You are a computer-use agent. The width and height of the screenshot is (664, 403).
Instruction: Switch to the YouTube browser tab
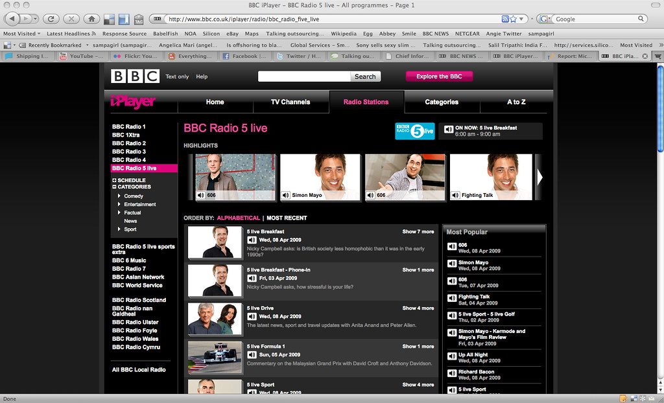coord(82,56)
